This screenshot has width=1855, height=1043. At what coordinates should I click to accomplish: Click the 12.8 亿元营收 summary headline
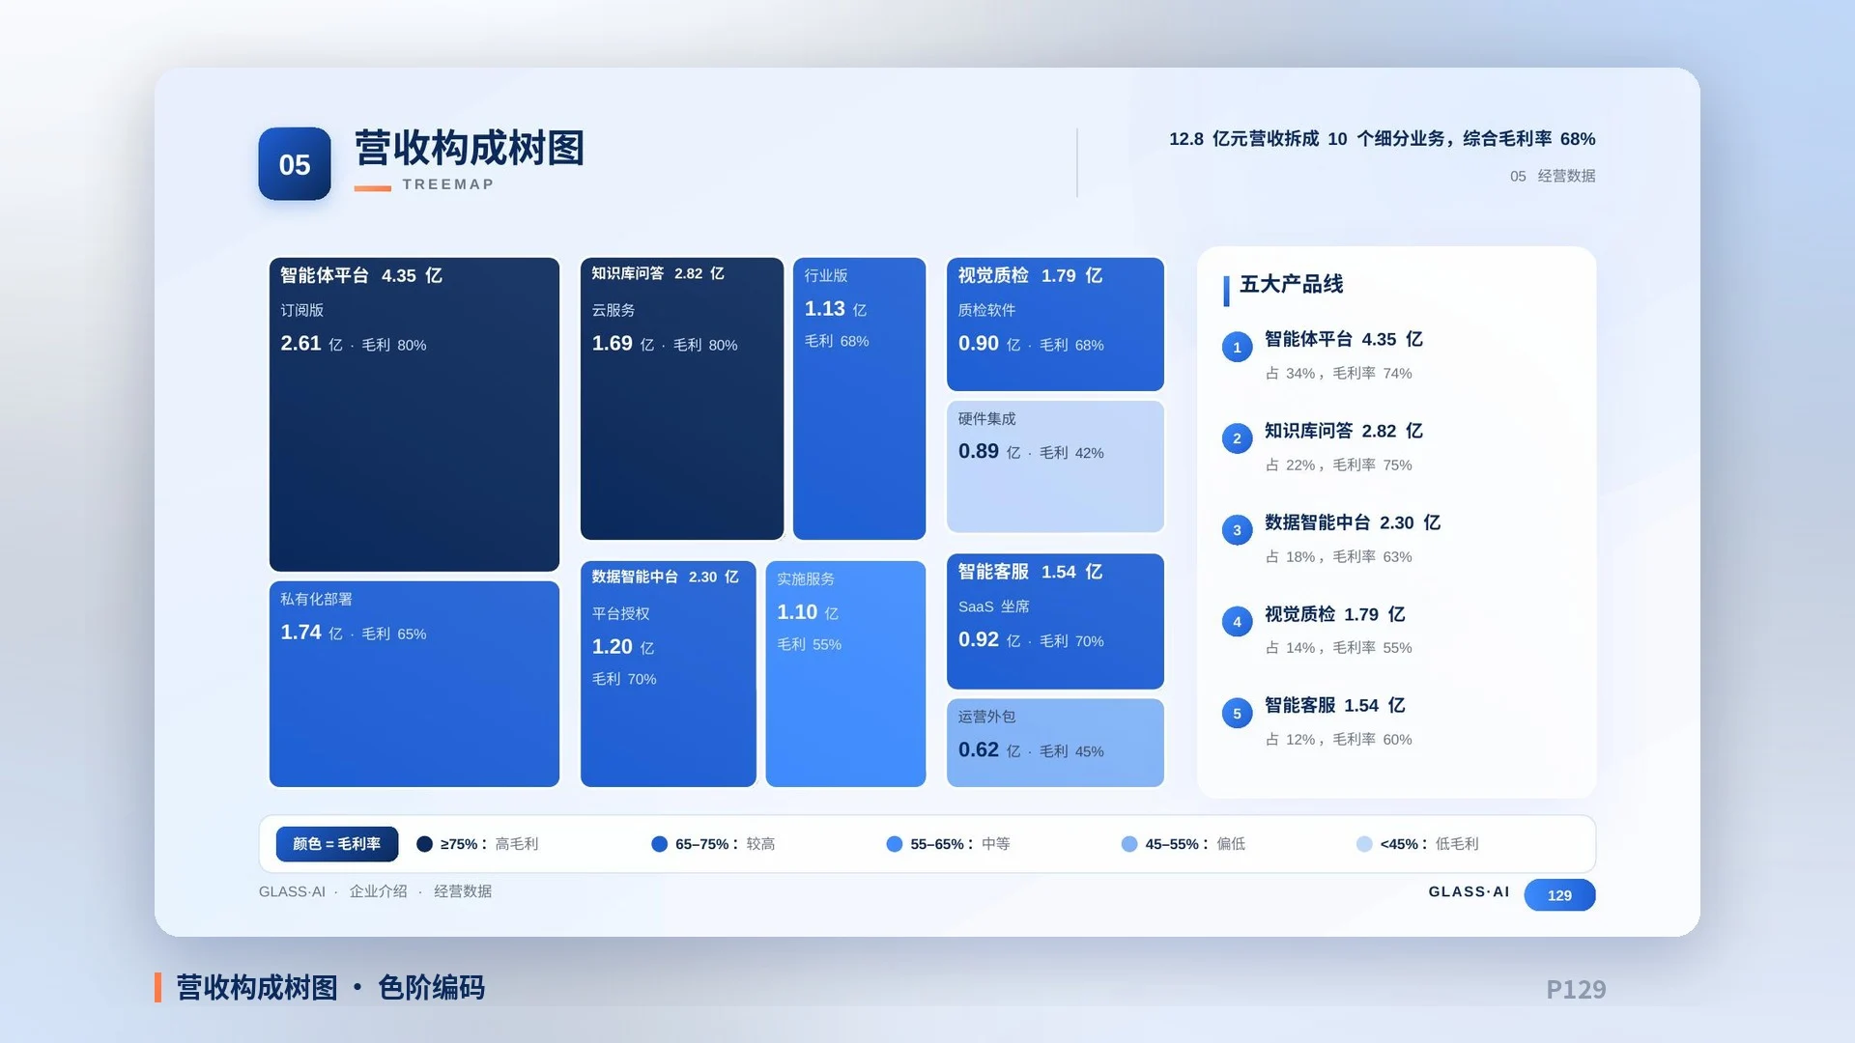pos(1382,139)
